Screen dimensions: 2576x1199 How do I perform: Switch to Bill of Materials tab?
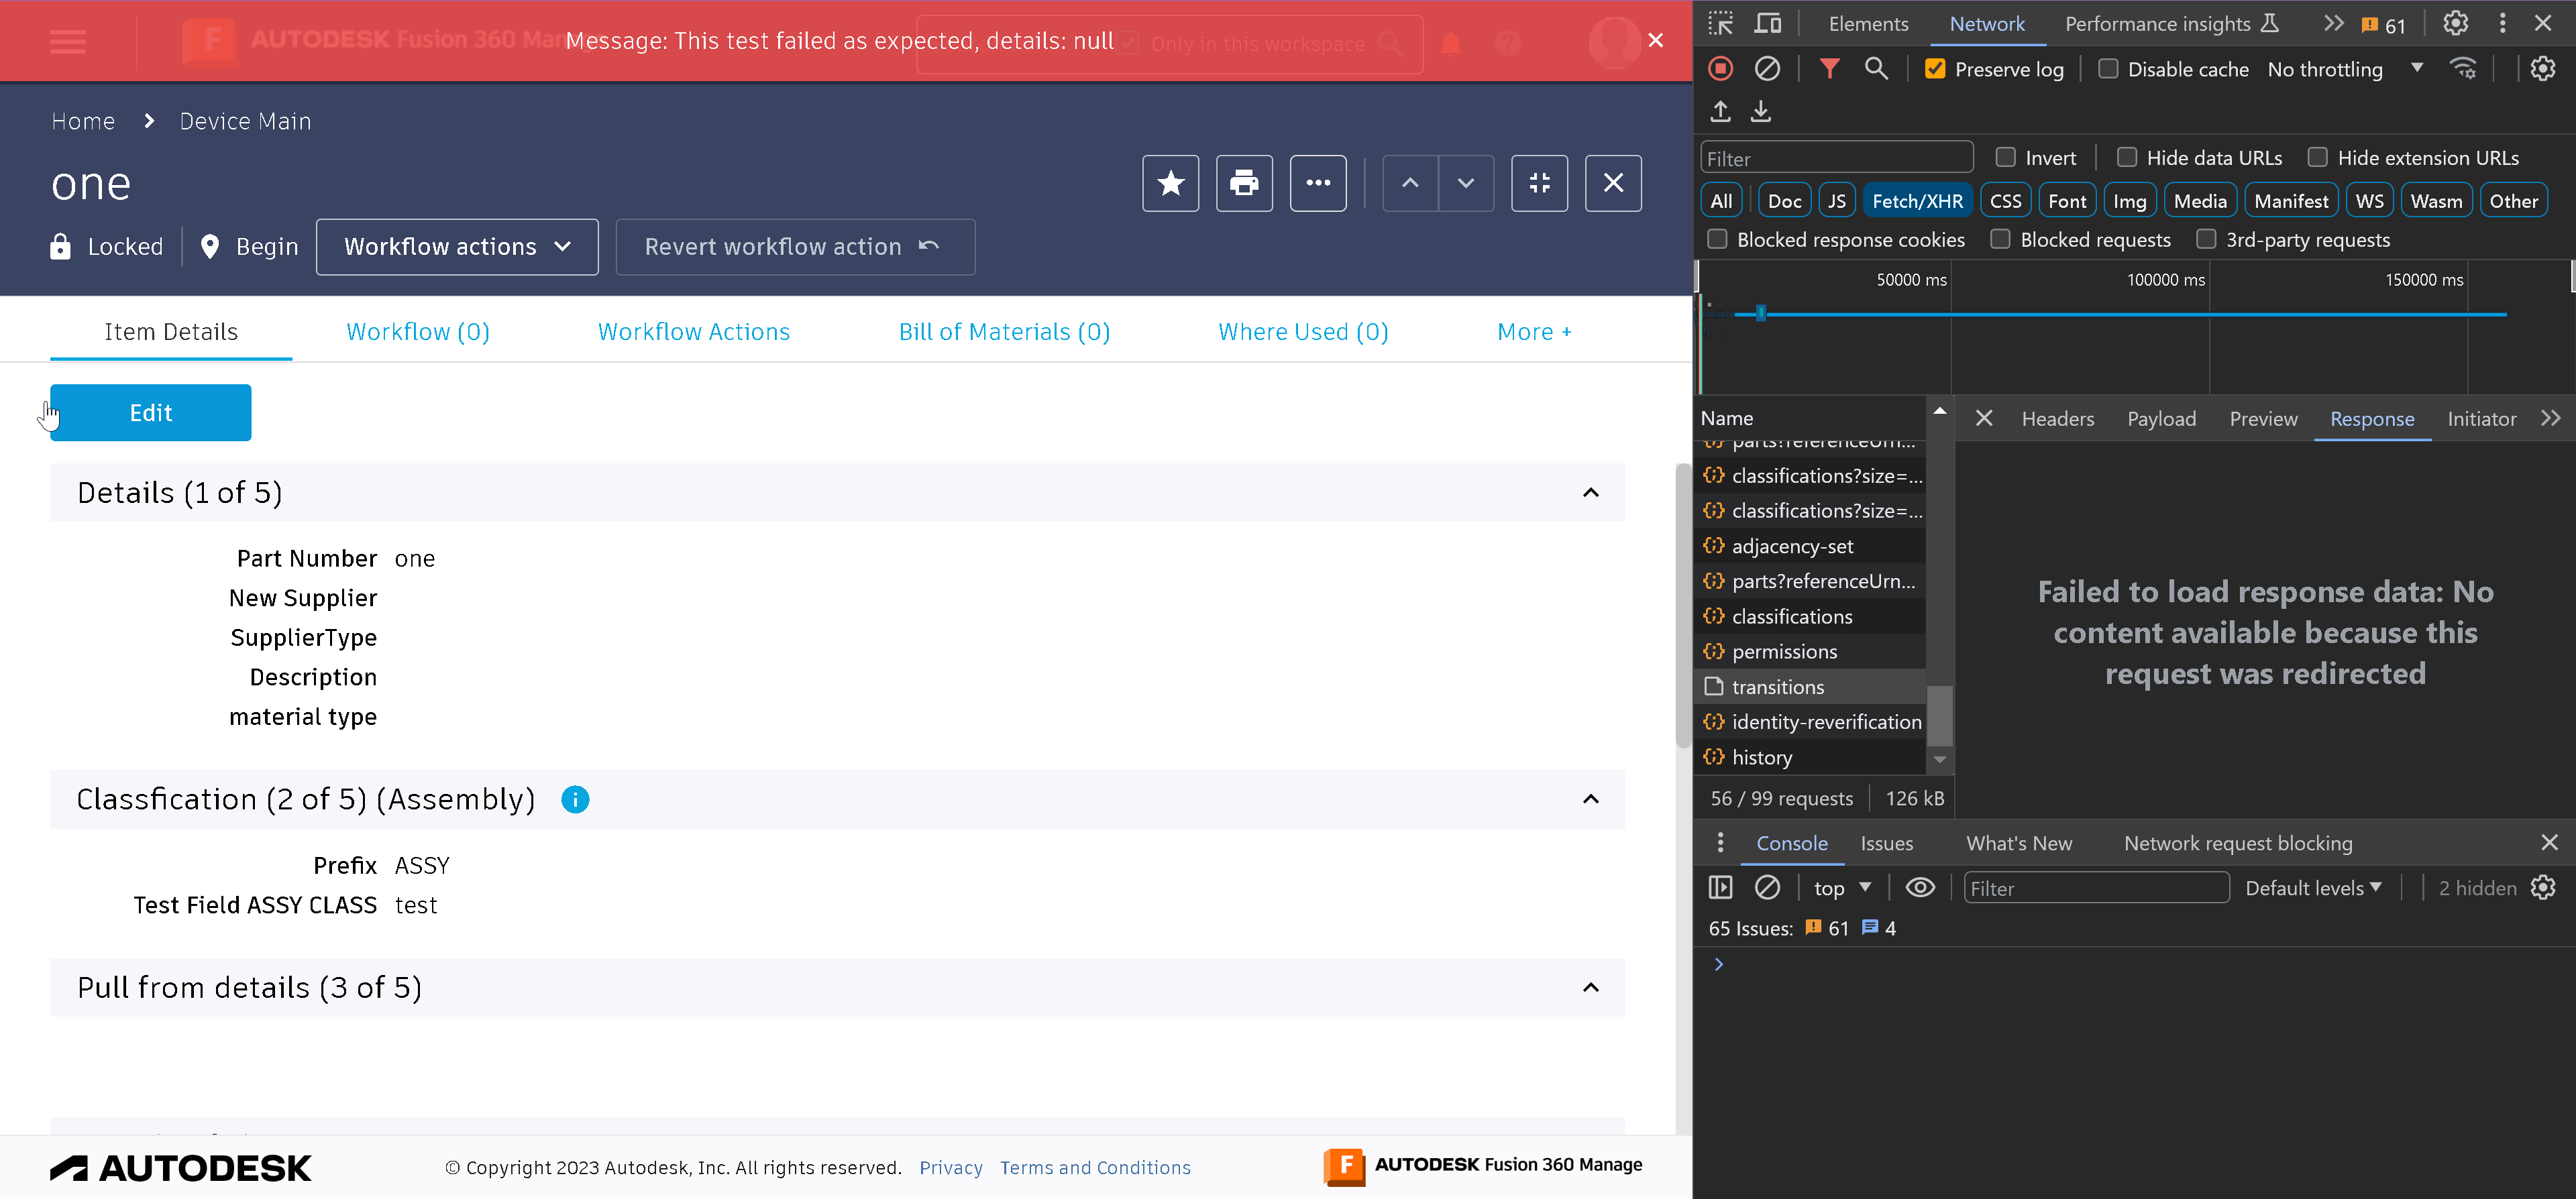(1004, 332)
